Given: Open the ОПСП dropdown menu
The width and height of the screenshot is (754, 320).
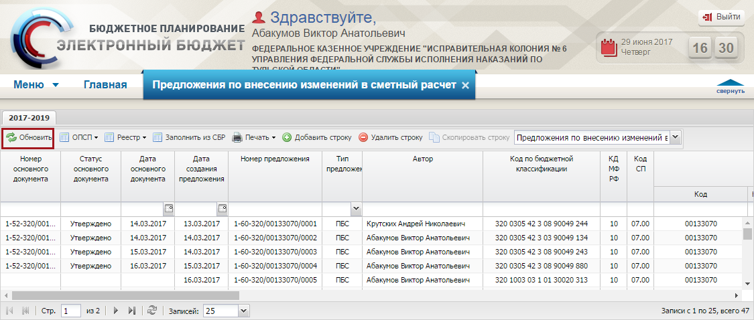Looking at the screenshot, I should [x=79, y=137].
